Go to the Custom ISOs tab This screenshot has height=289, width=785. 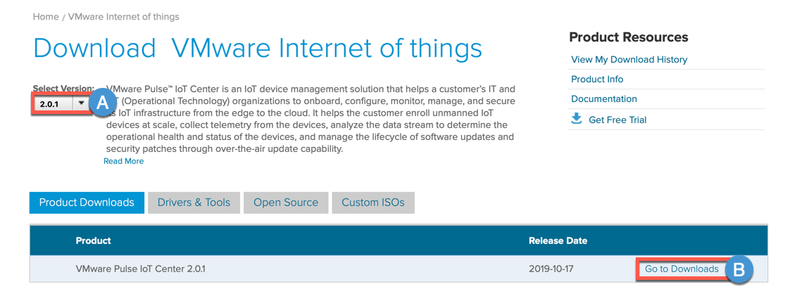(x=373, y=203)
